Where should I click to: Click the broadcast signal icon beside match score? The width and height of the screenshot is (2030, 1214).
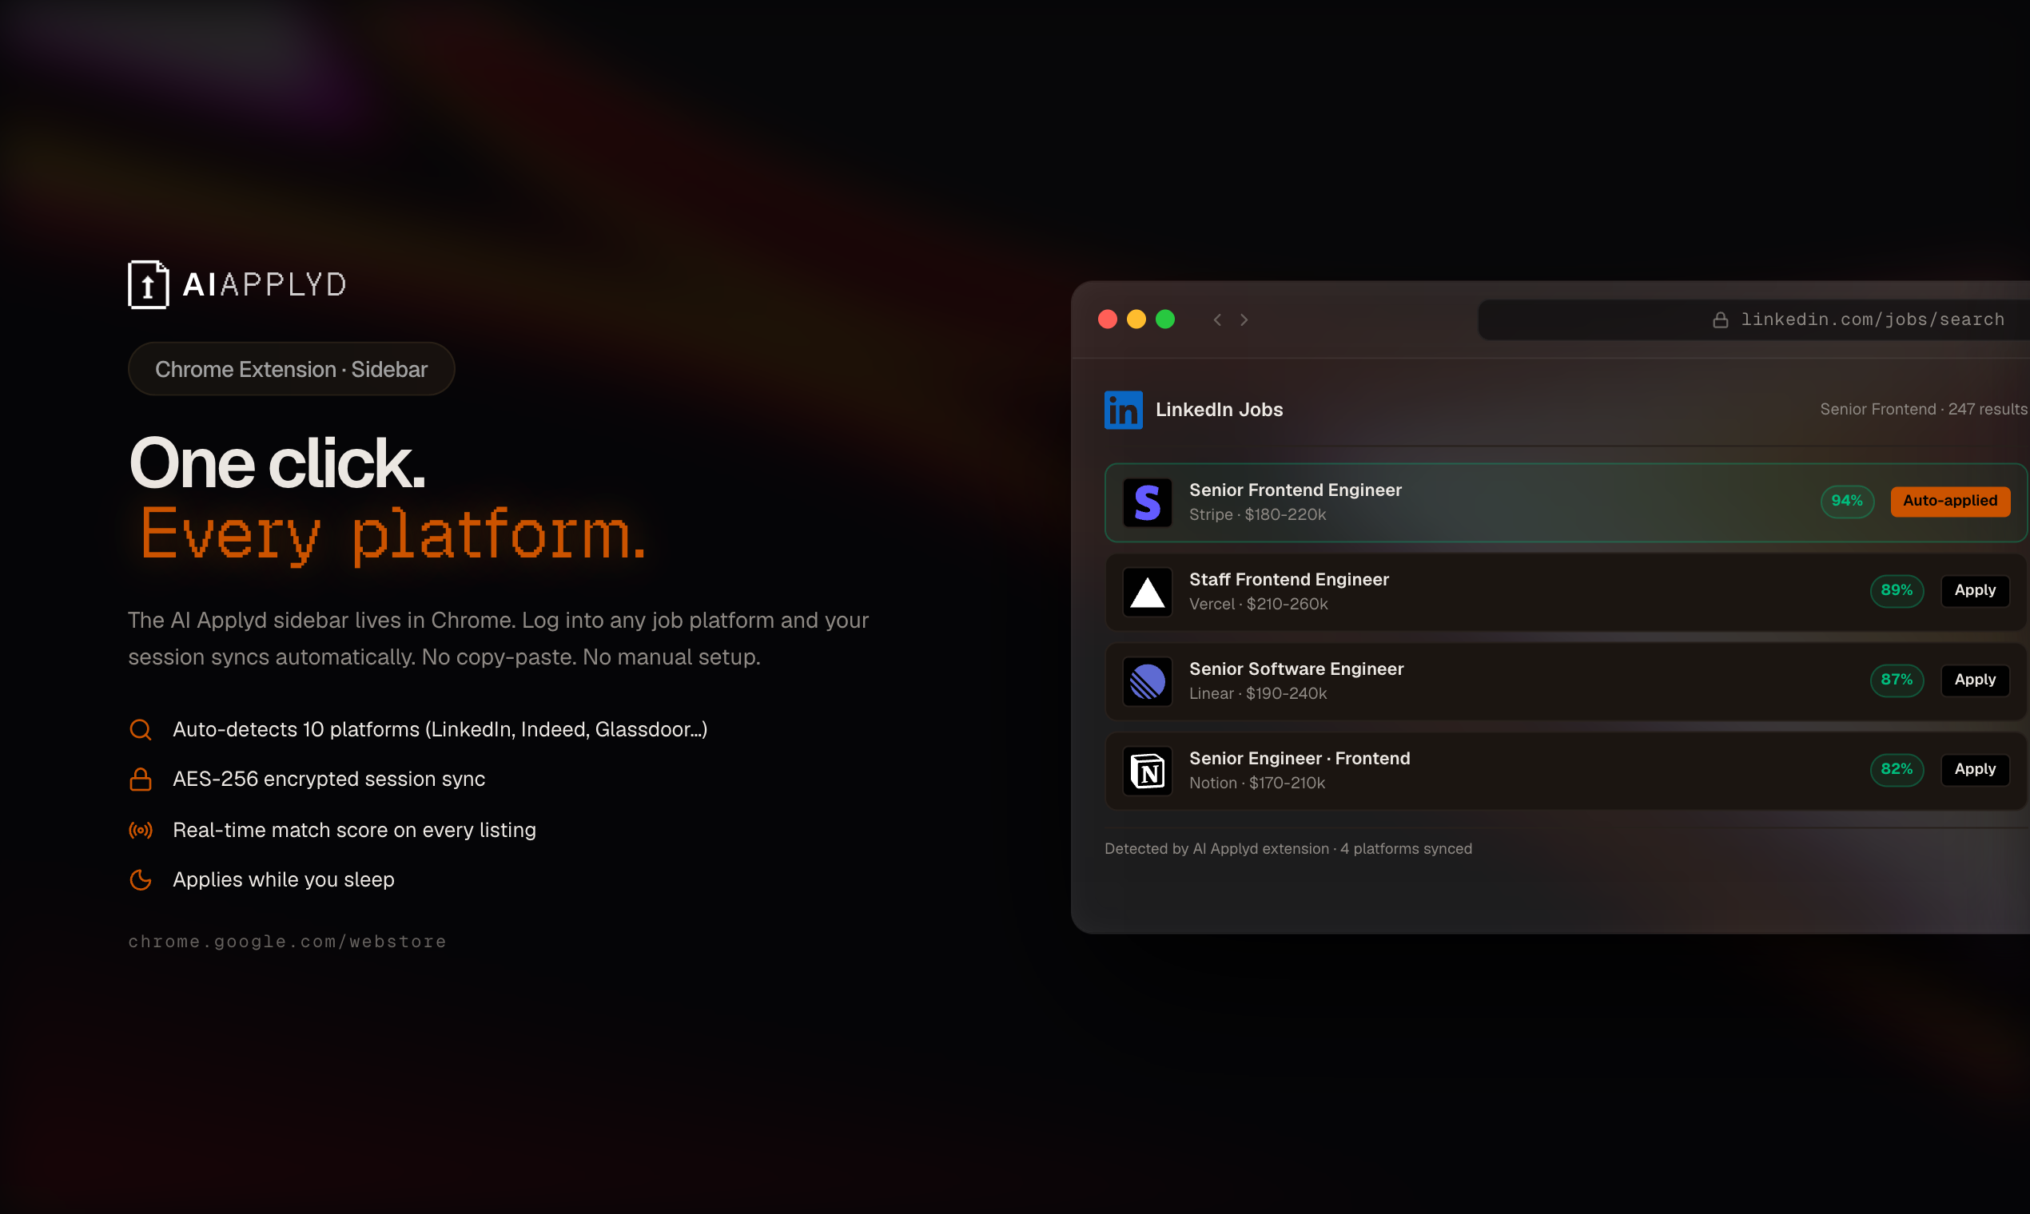[141, 831]
